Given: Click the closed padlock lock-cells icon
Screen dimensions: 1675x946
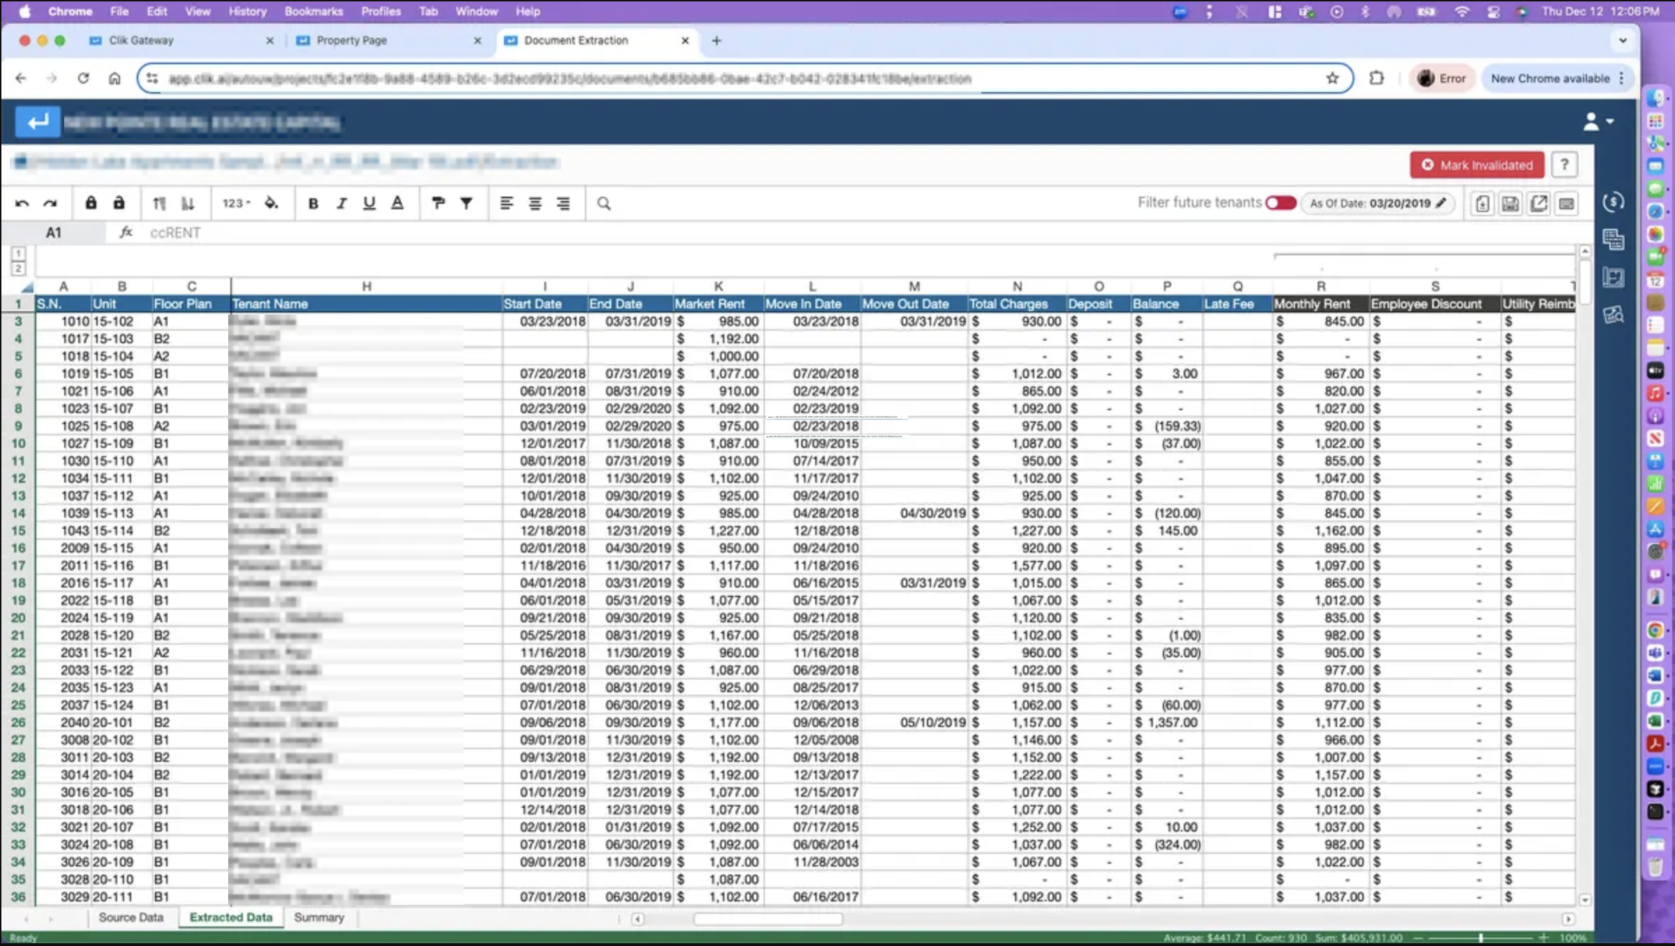Looking at the screenshot, I should (x=91, y=203).
